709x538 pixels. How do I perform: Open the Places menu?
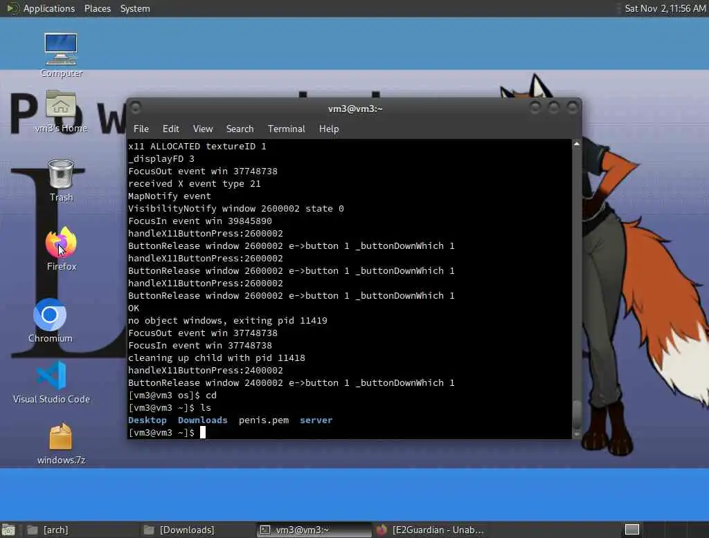[x=97, y=8]
